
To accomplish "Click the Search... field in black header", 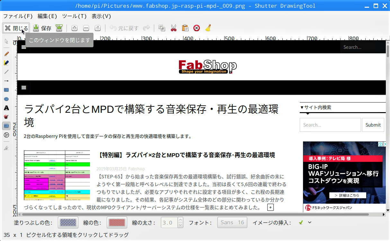I will point(363,47).
